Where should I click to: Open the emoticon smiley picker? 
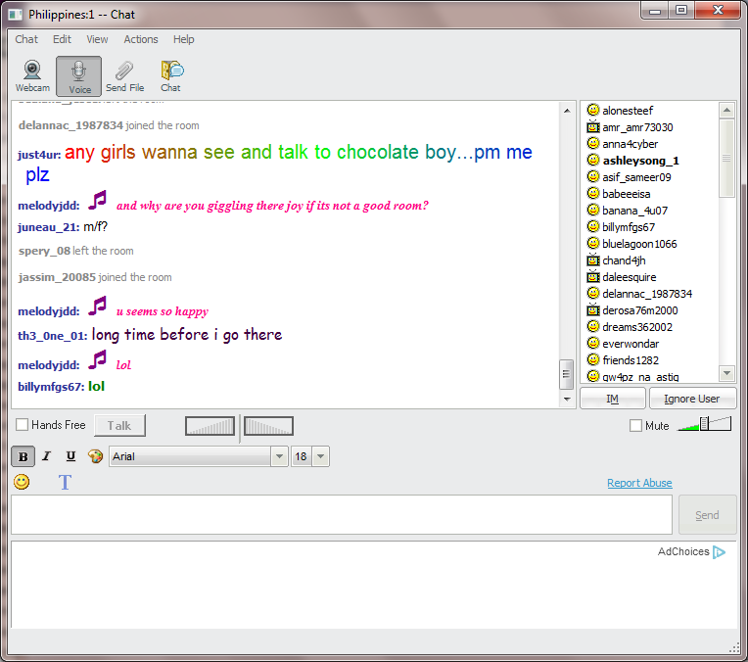tap(22, 482)
